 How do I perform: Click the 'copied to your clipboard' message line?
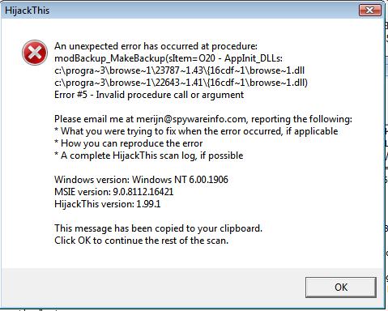point(158,228)
